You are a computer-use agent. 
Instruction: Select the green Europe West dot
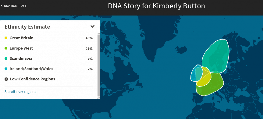point(6,48)
